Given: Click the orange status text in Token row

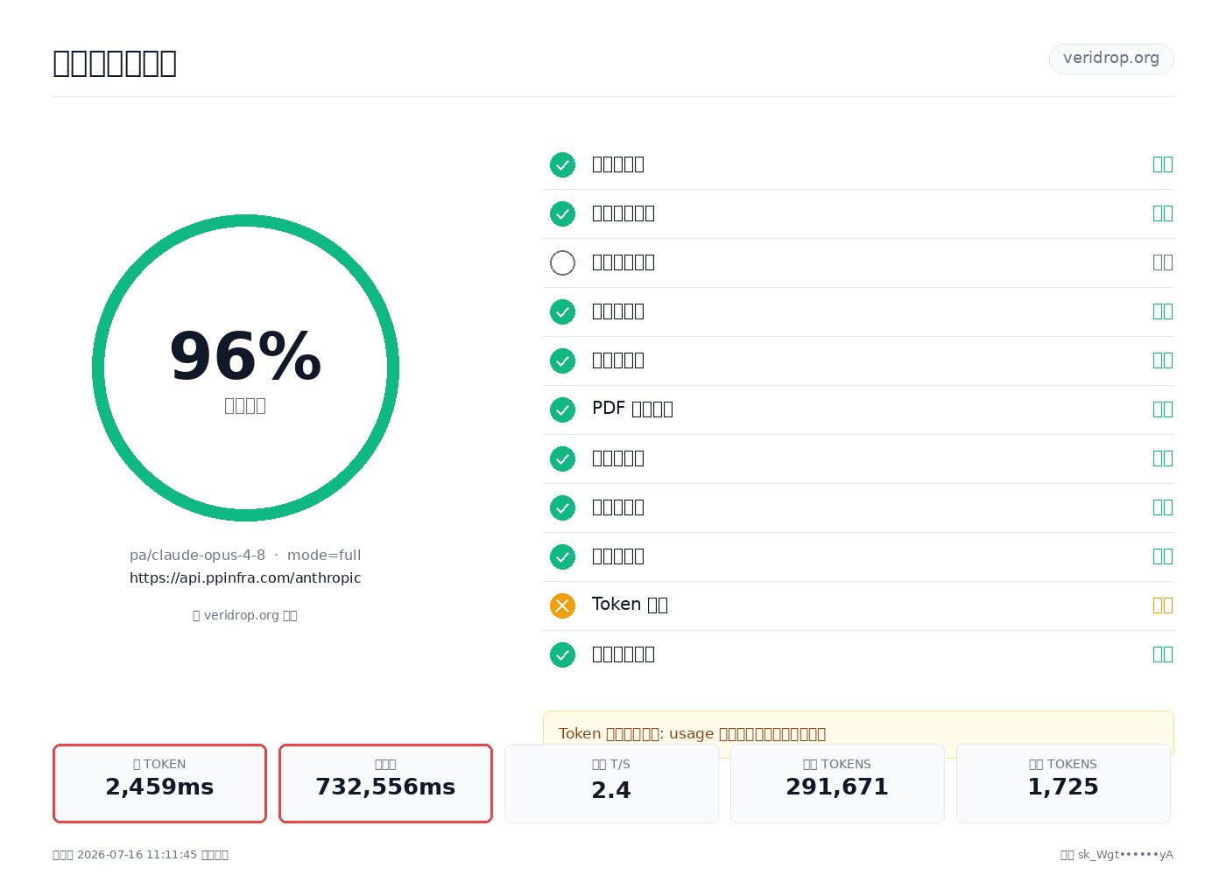Looking at the screenshot, I should tap(1162, 605).
